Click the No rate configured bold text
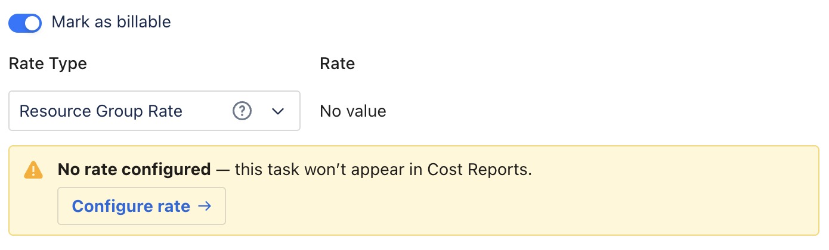This screenshot has width=829, height=250. pos(134,170)
